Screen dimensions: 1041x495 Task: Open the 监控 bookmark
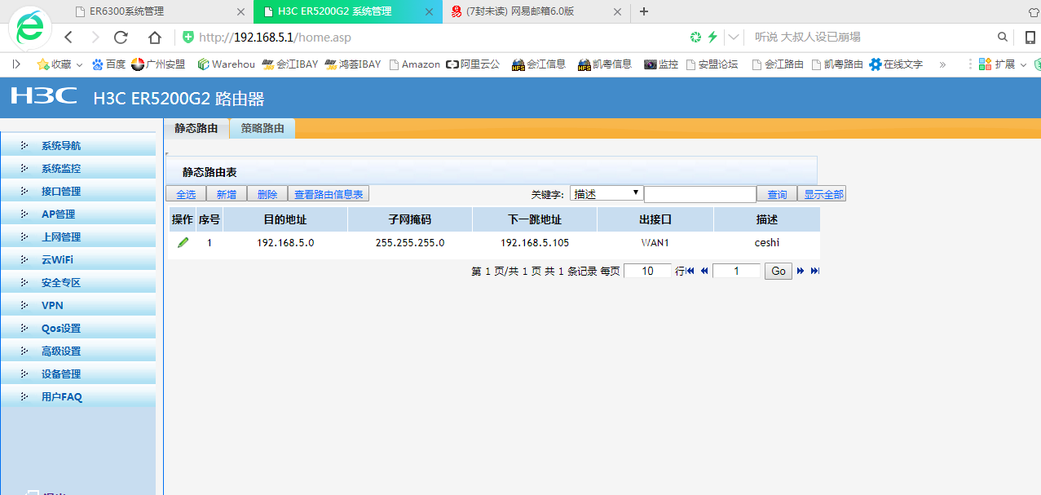[661, 64]
